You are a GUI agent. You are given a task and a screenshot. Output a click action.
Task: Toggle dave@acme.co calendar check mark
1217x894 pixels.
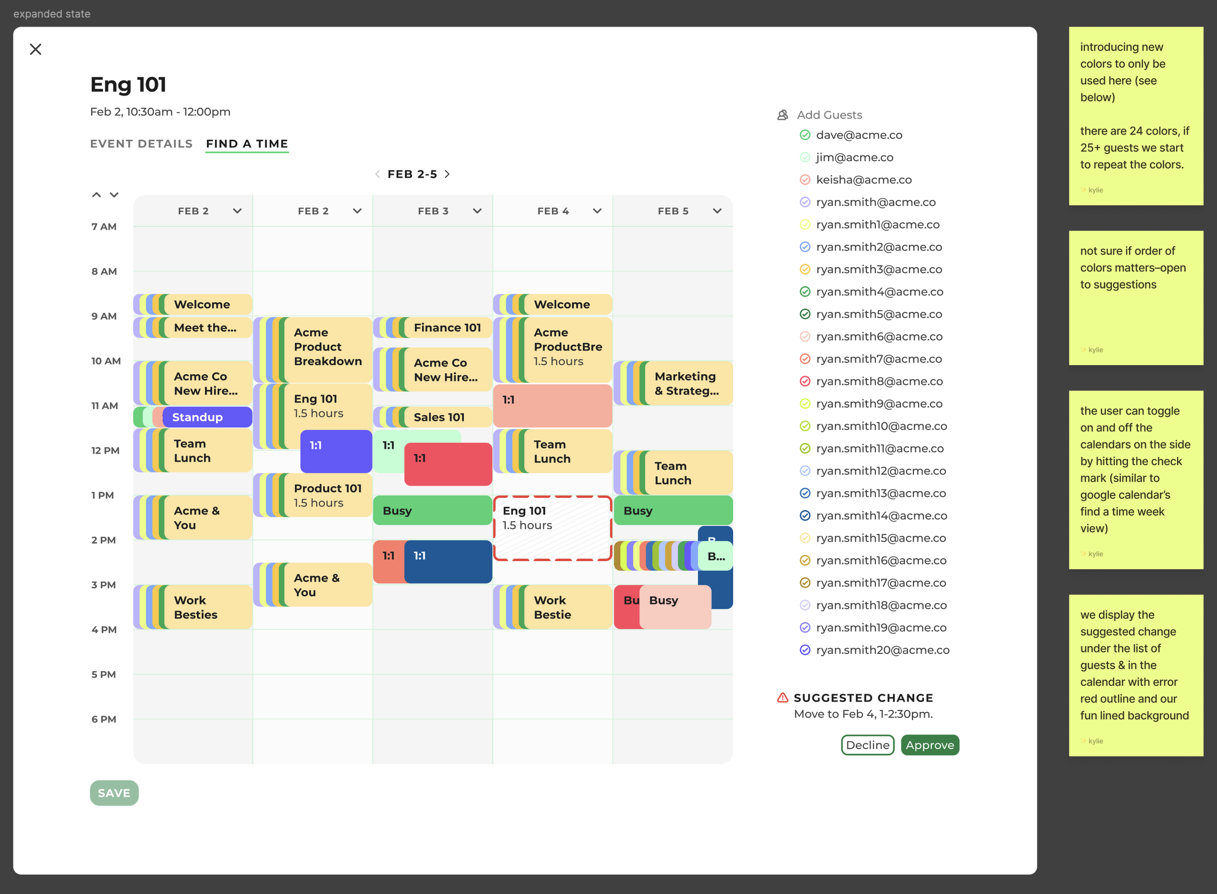pyautogui.click(x=805, y=135)
